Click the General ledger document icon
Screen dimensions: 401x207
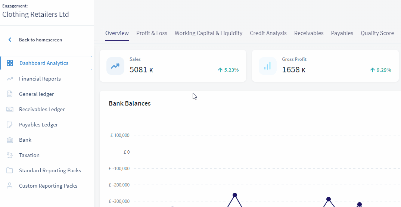pyautogui.click(x=10, y=94)
